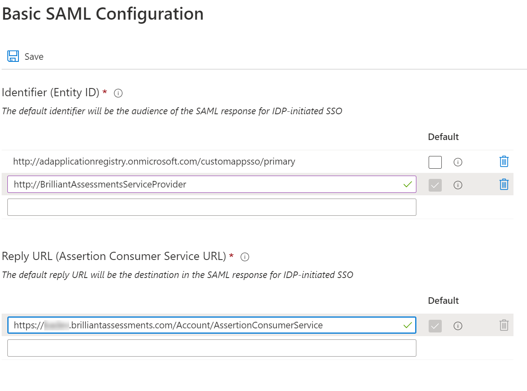Click Reply URL (Assertion Consumer Service URL) label

pos(114,256)
